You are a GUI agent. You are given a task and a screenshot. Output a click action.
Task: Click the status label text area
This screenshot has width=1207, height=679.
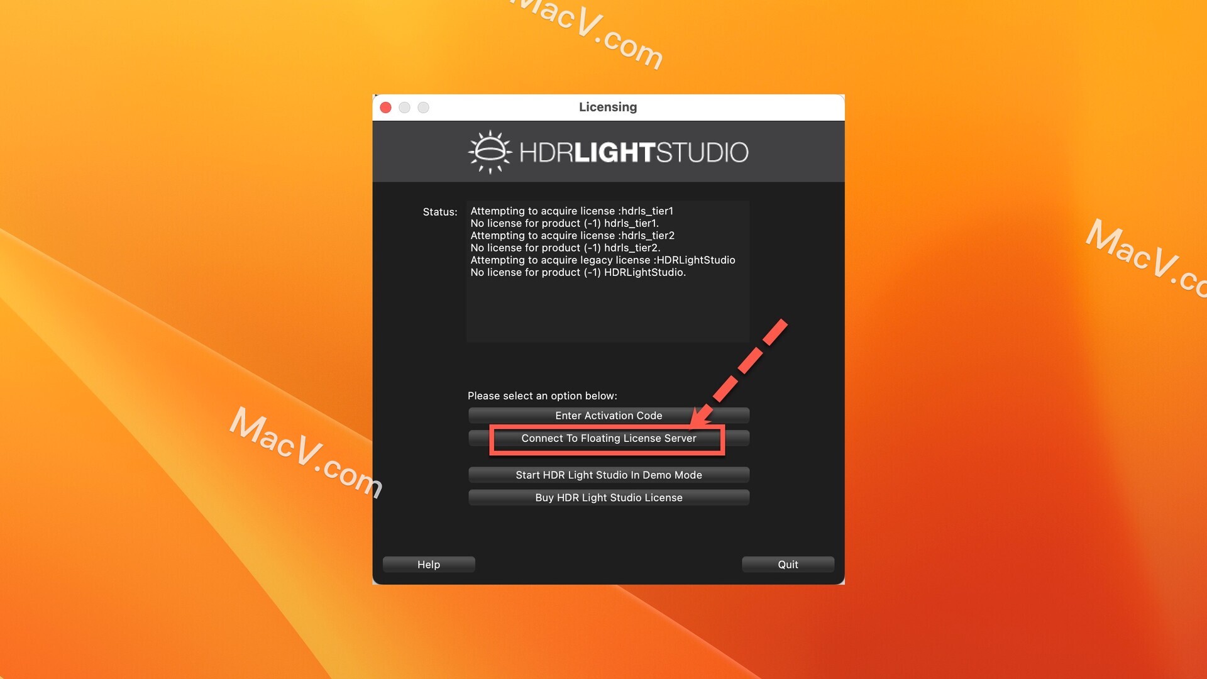coord(440,211)
